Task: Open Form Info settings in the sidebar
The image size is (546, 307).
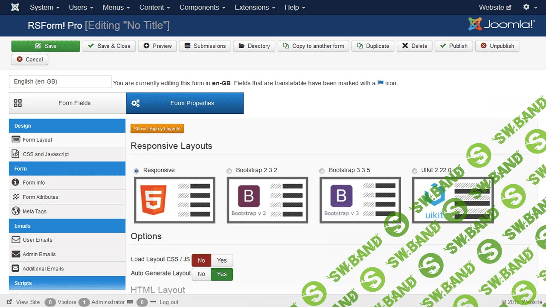Action: [33, 182]
